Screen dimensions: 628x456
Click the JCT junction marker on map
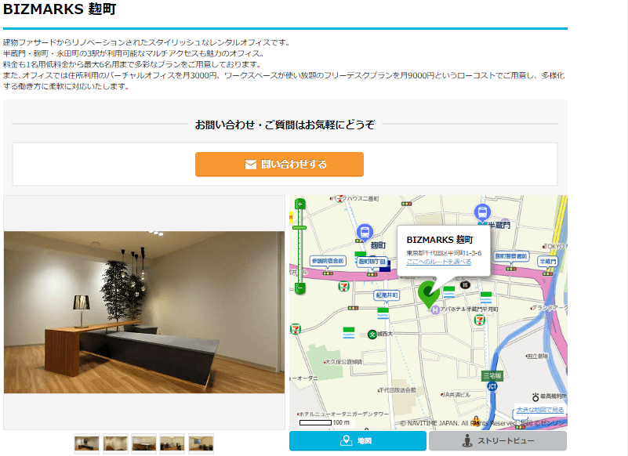[x=492, y=386]
